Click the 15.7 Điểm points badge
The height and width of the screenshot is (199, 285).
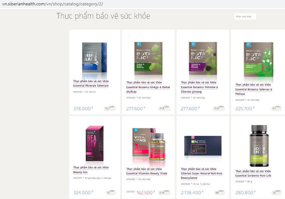[110, 108]
